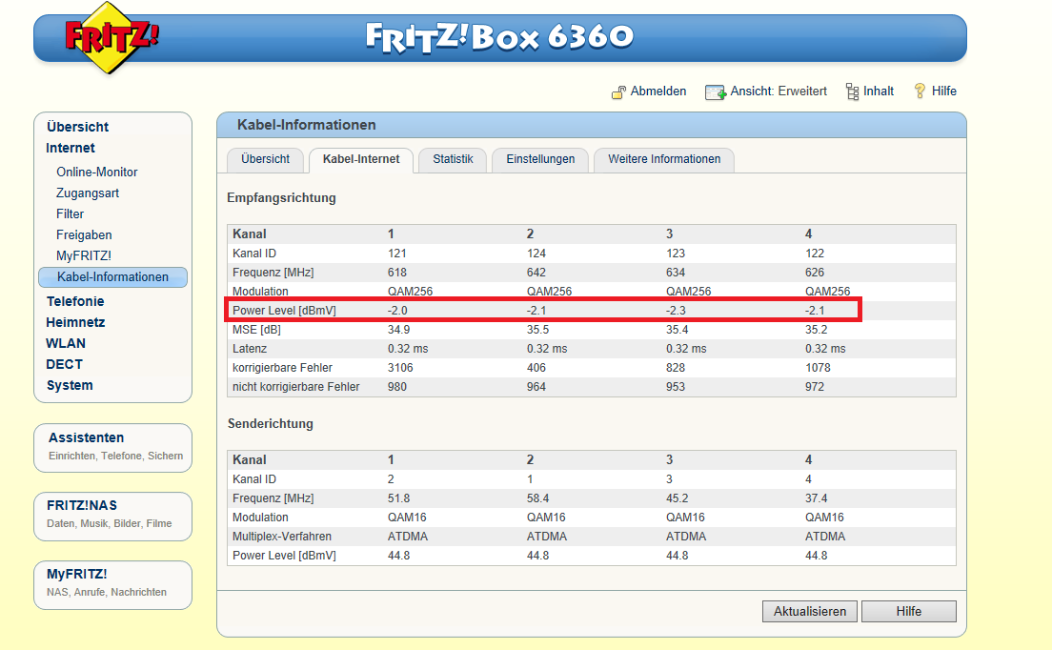Click MSE value 34.9
Image resolution: width=1052 pixels, height=650 pixels.
398,330
